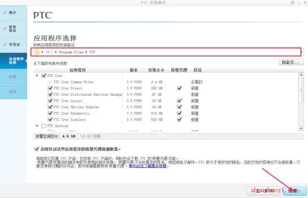Click the 919 MB size value

point(156,113)
